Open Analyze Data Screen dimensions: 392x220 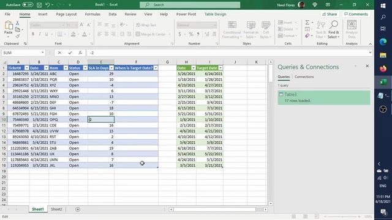click(352, 29)
